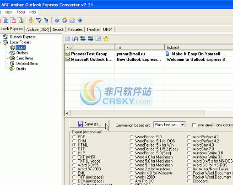Select message 'Make It Easy On Yourself'
Screen dimensions: 233x185
(x=196, y=54)
